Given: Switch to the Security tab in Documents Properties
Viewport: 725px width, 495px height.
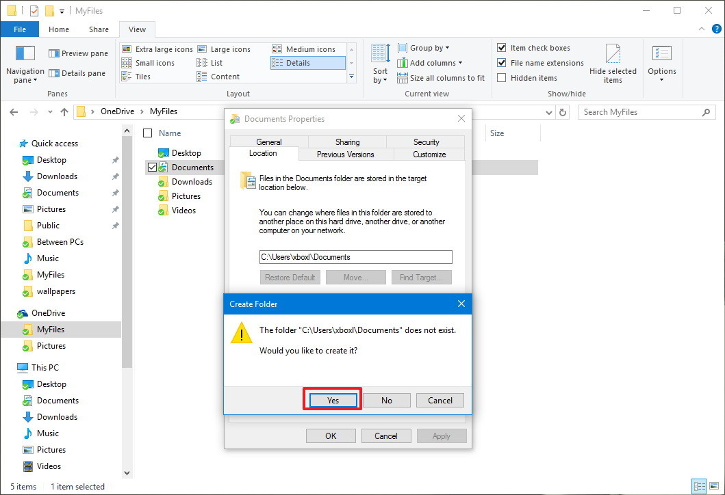Looking at the screenshot, I should [x=426, y=142].
